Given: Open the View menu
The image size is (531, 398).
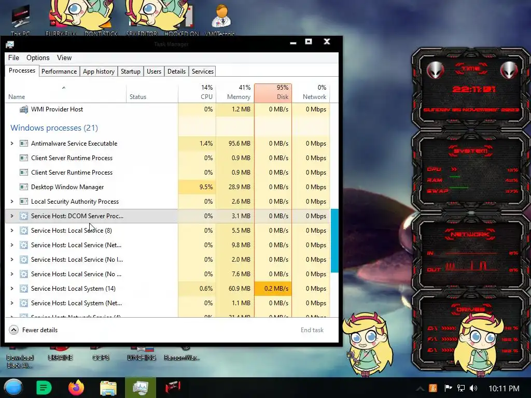Looking at the screenshot, I should pos(64,58).
